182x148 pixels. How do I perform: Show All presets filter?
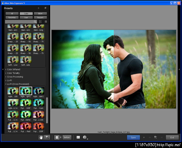(12, 14)
